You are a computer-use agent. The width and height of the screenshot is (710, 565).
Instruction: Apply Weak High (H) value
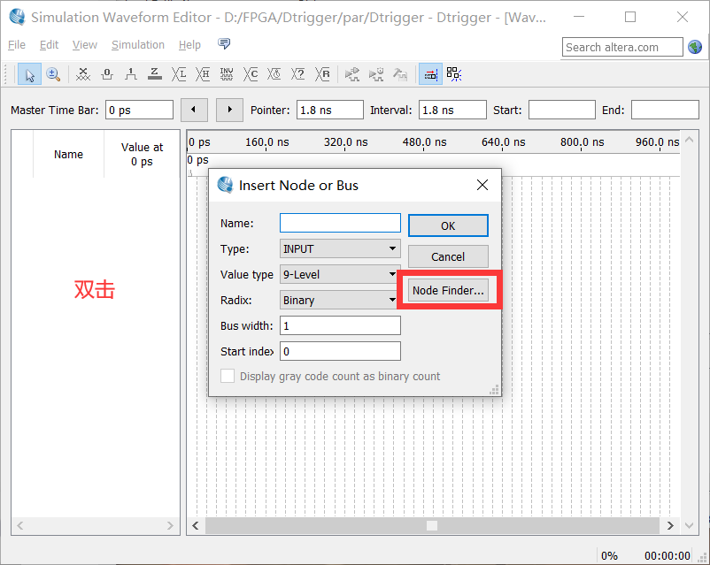coord(203,74)
